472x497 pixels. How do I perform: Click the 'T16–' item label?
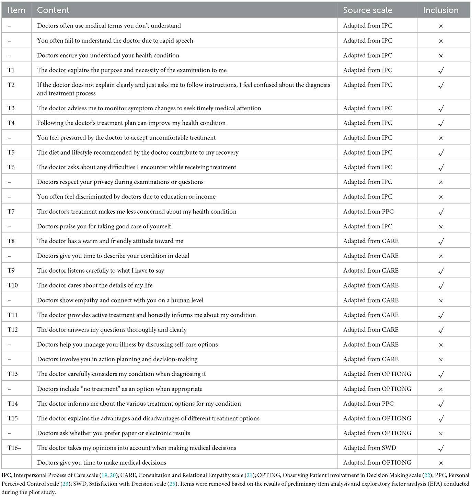tap(14, 448)
